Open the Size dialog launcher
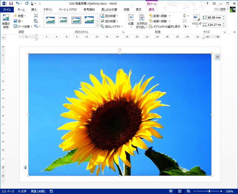Image resolution: width=238 pixels, height=194 pixels. pos(224,32)
